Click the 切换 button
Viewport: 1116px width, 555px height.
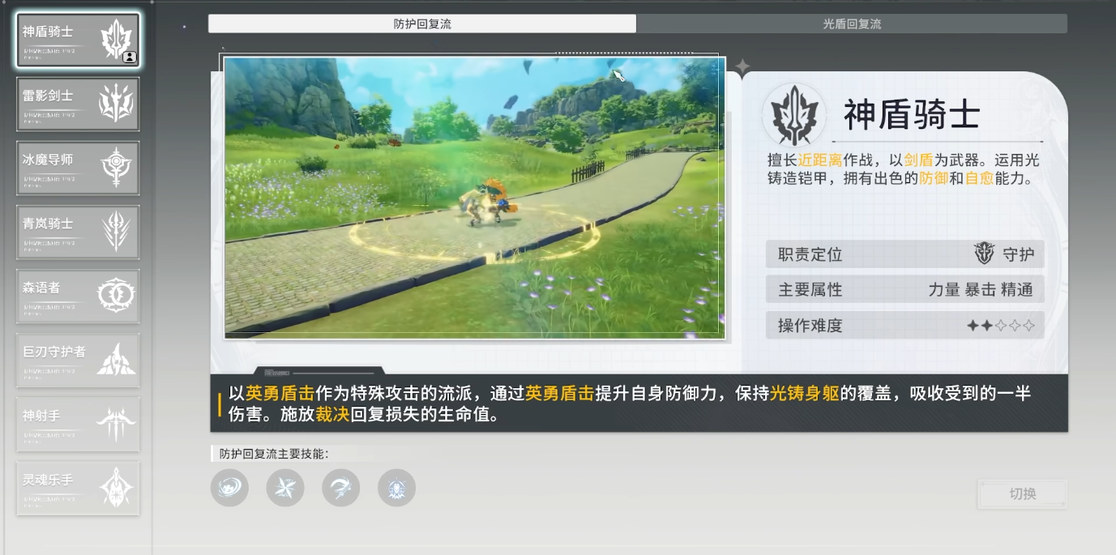[x=1022, y=494]
